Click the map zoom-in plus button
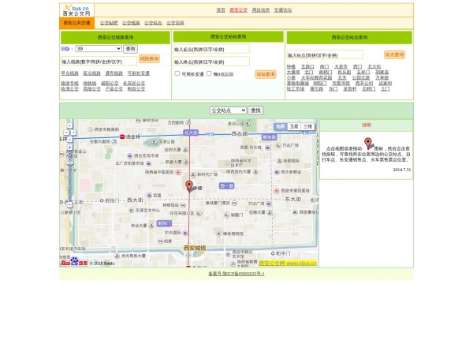Image resolution: width=473 pixels, height=355 pixels. (x=69, y=148)
